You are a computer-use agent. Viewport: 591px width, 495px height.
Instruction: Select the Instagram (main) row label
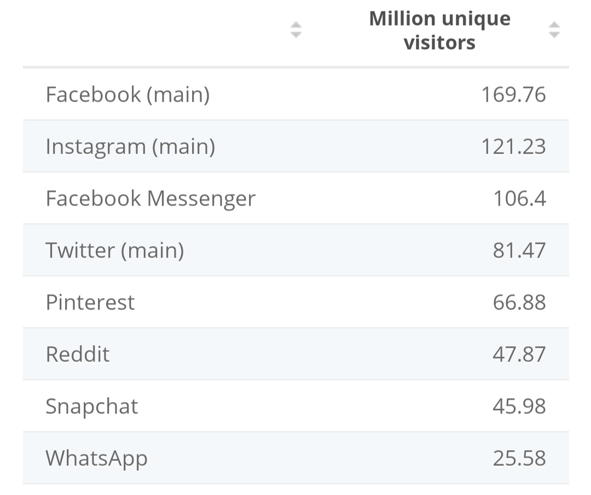(x=130, y=146)
